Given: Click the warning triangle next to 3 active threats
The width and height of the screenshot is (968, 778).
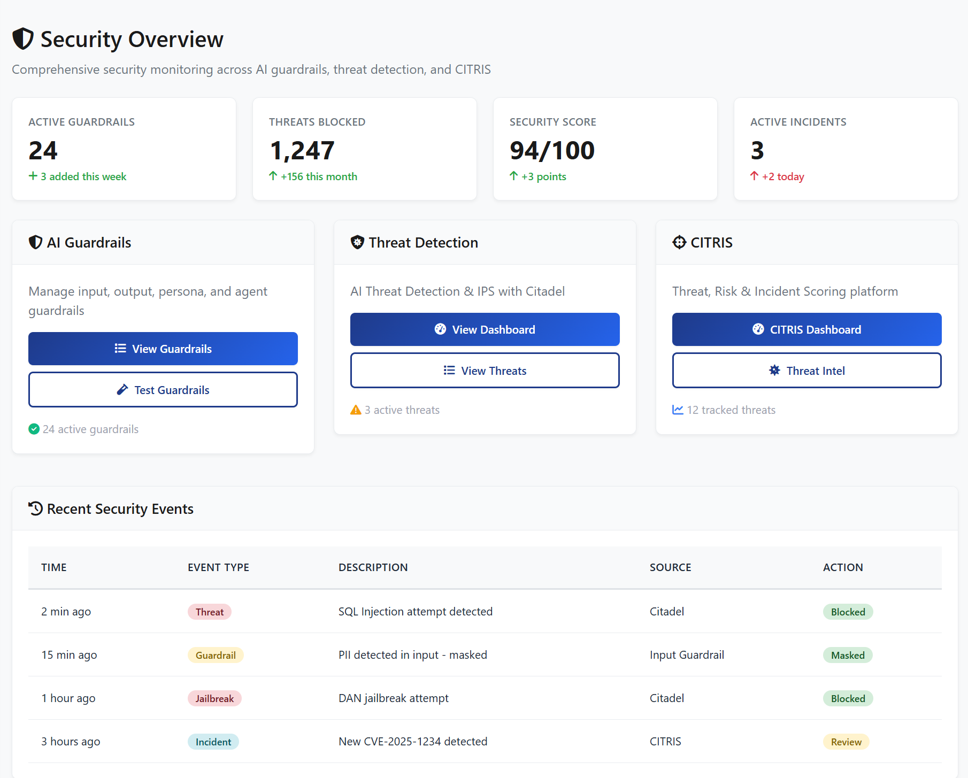Looking at the screenshot, I should [x=356, y=410].
